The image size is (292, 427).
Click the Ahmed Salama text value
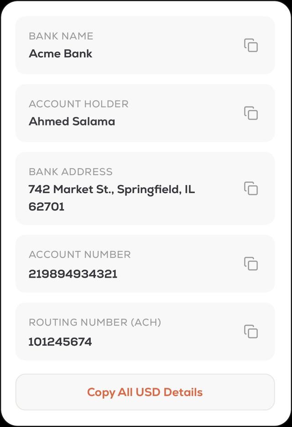[72, 121]
